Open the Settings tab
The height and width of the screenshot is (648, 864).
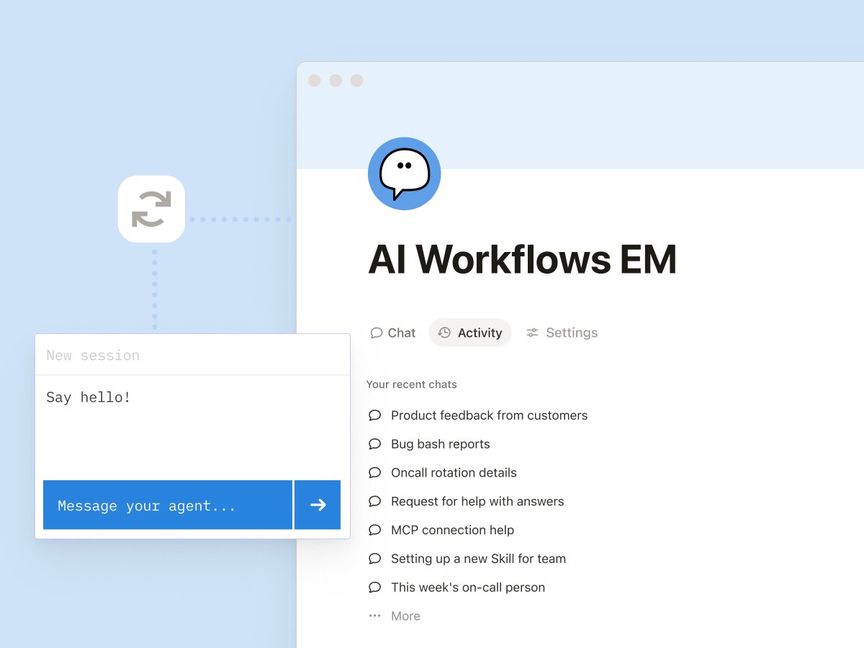point(562,333)
